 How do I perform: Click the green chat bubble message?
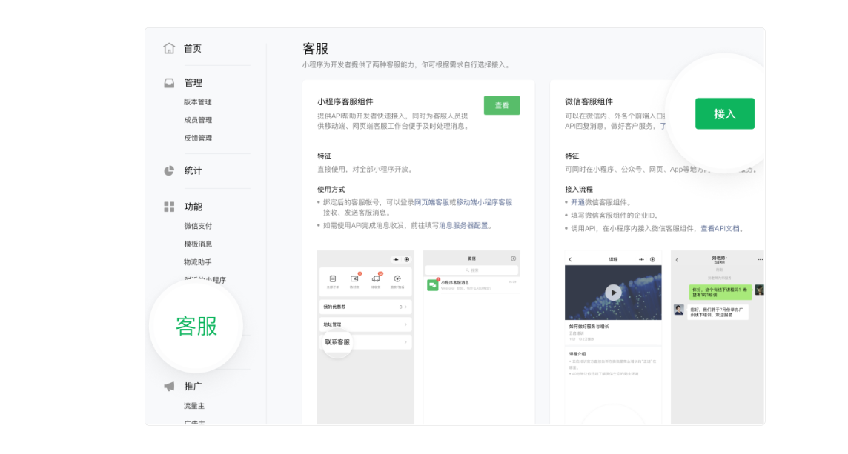point(720,292)
